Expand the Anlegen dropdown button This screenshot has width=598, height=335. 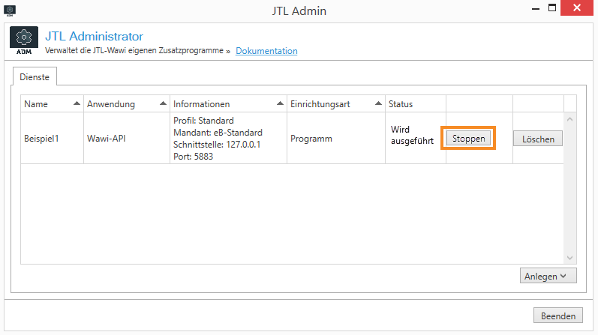click(547, 276)
